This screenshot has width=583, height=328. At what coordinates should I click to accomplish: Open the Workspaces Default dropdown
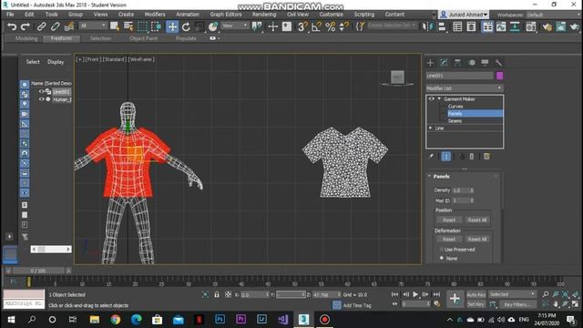point(553,15)
